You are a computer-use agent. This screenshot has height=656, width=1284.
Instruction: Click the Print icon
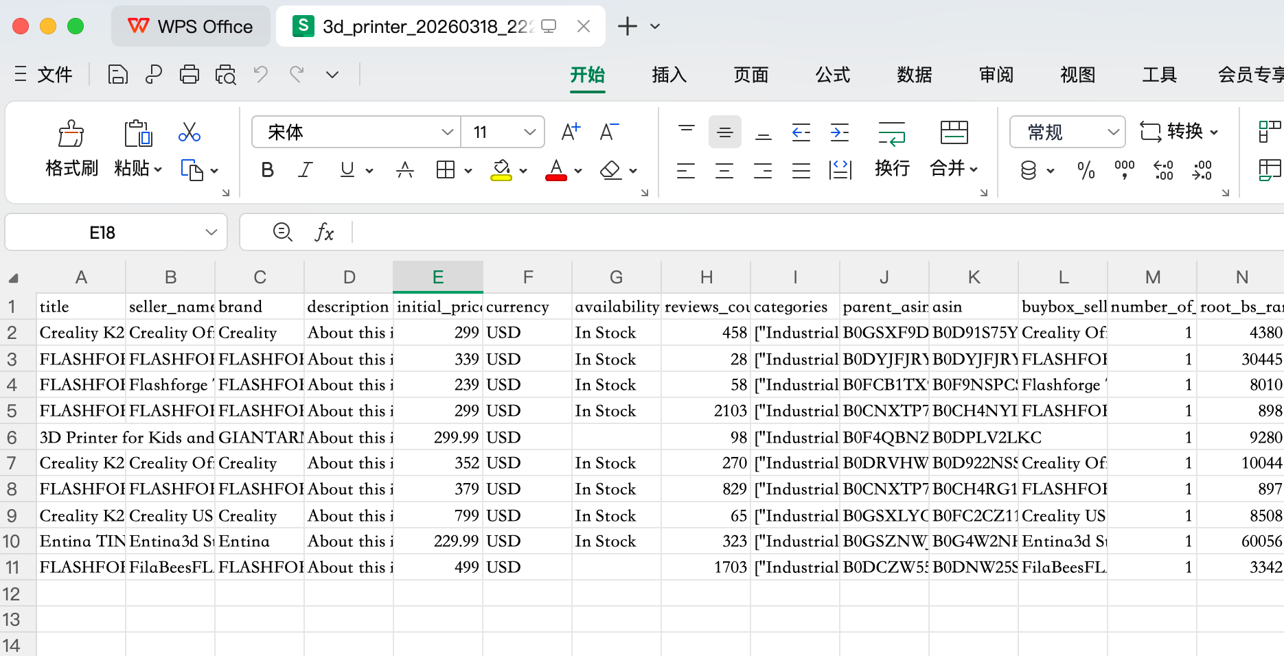pos(190,74)
